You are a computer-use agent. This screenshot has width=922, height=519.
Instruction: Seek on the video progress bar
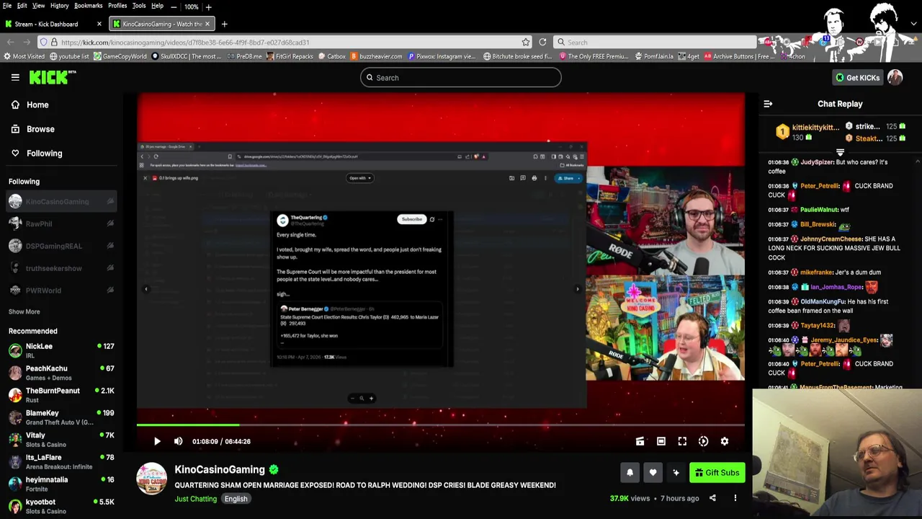point(440,425)
